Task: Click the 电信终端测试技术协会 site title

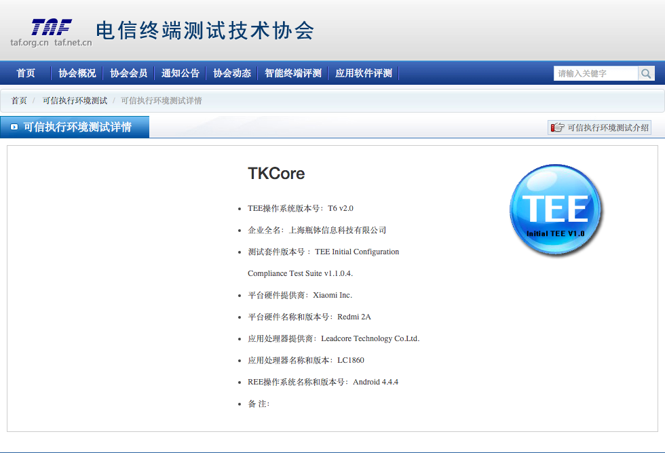Action: pyautogui.click(x=205, y=31)
